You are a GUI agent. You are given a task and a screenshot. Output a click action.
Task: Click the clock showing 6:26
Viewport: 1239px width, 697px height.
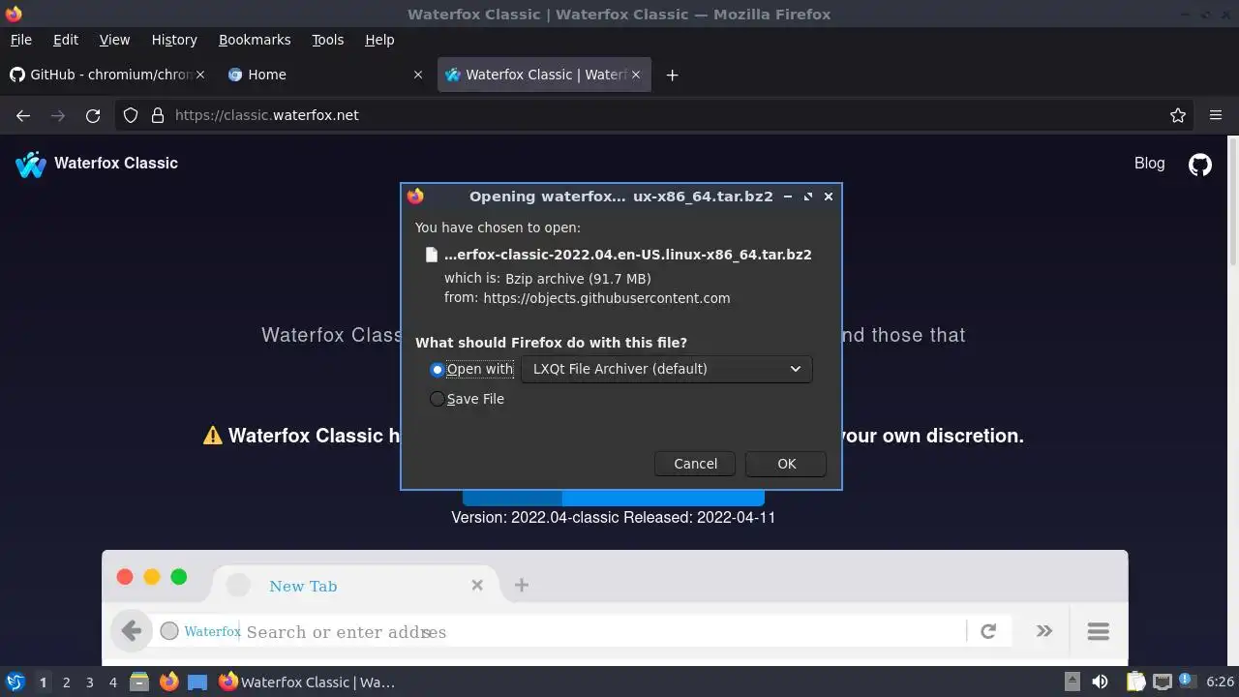[x=1220, y=682]
